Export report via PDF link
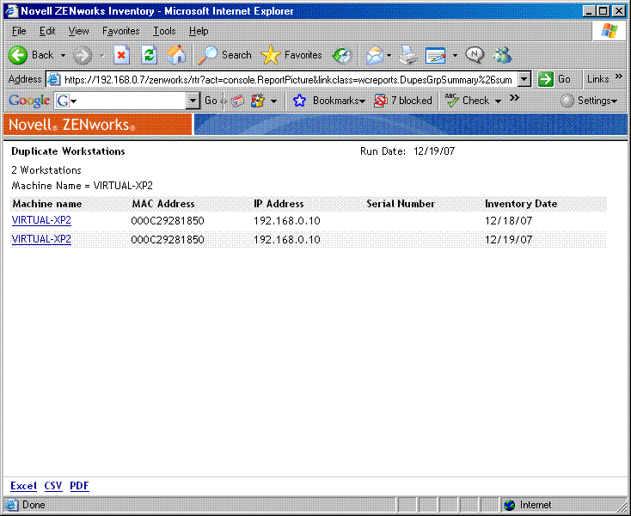631x516 pixels. [79, 486]
